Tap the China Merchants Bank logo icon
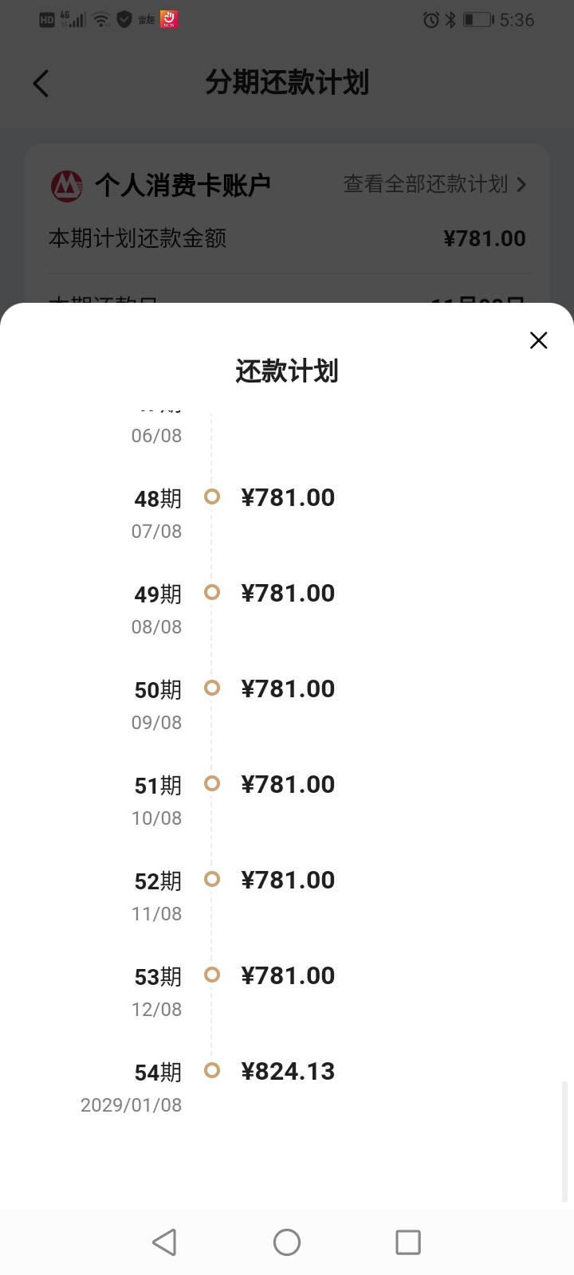The image size is (574, 1275). pos(67,186)
